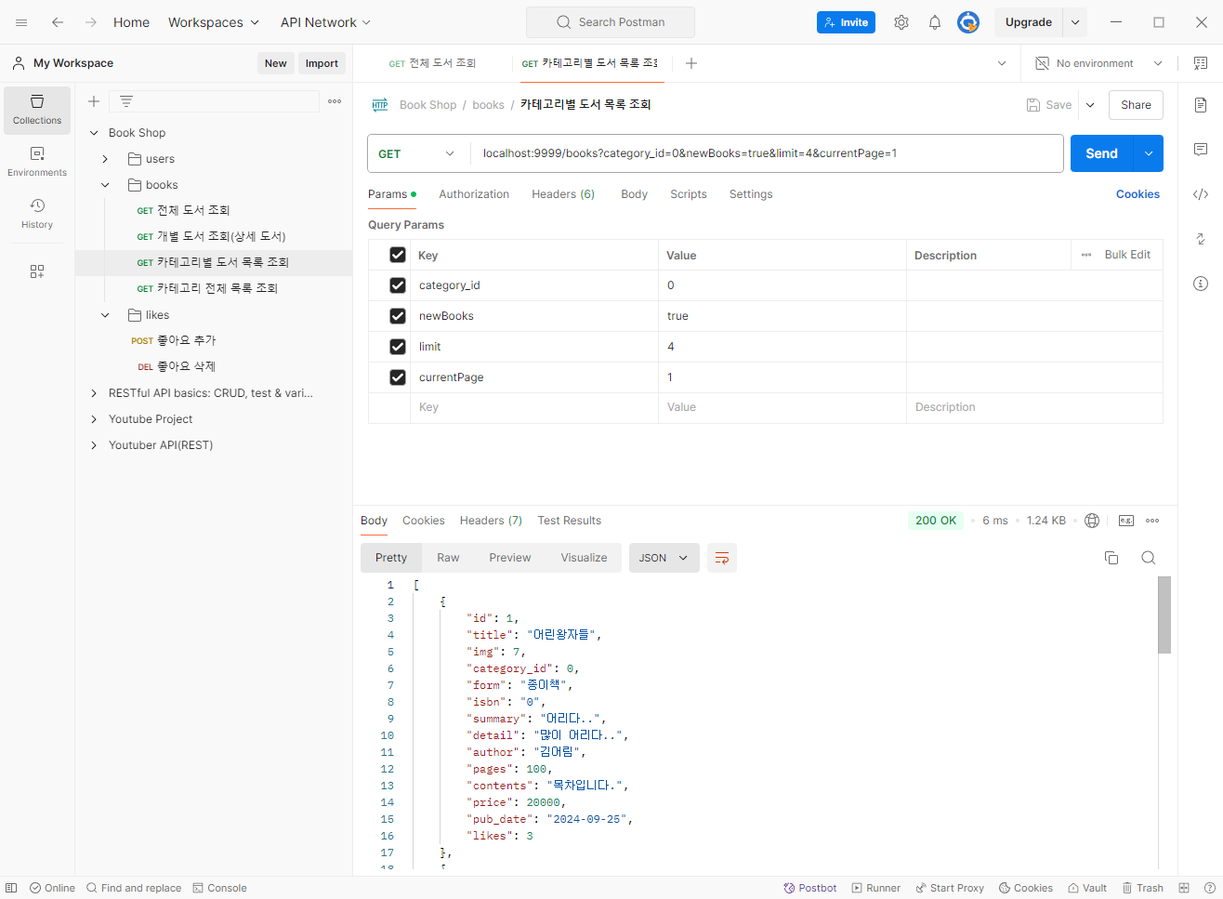This screenshot has height=899, width=1223.
Task: Open Postman settings gear
Action: pyautogui.click(x=901, y=22)
